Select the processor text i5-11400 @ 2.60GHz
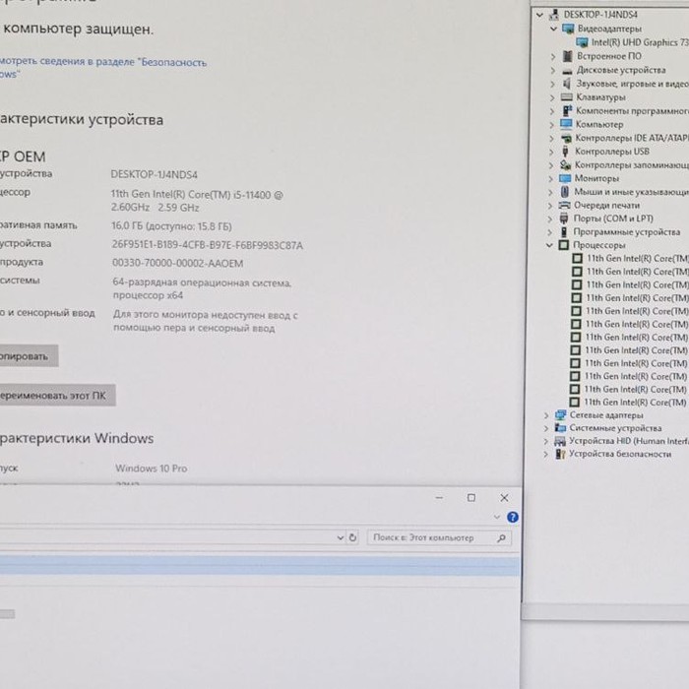Screen dimensions: 689x689 pos(197,201)
